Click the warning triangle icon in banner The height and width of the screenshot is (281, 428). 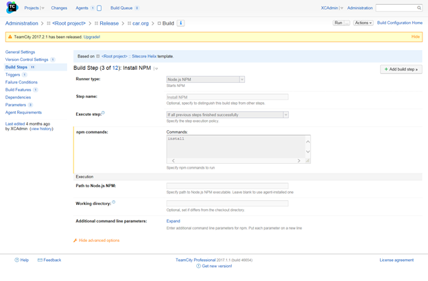[x=10, y=37]
